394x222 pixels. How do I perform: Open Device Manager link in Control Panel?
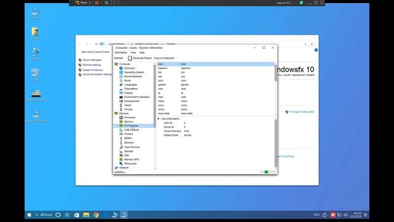coord(92,60)
